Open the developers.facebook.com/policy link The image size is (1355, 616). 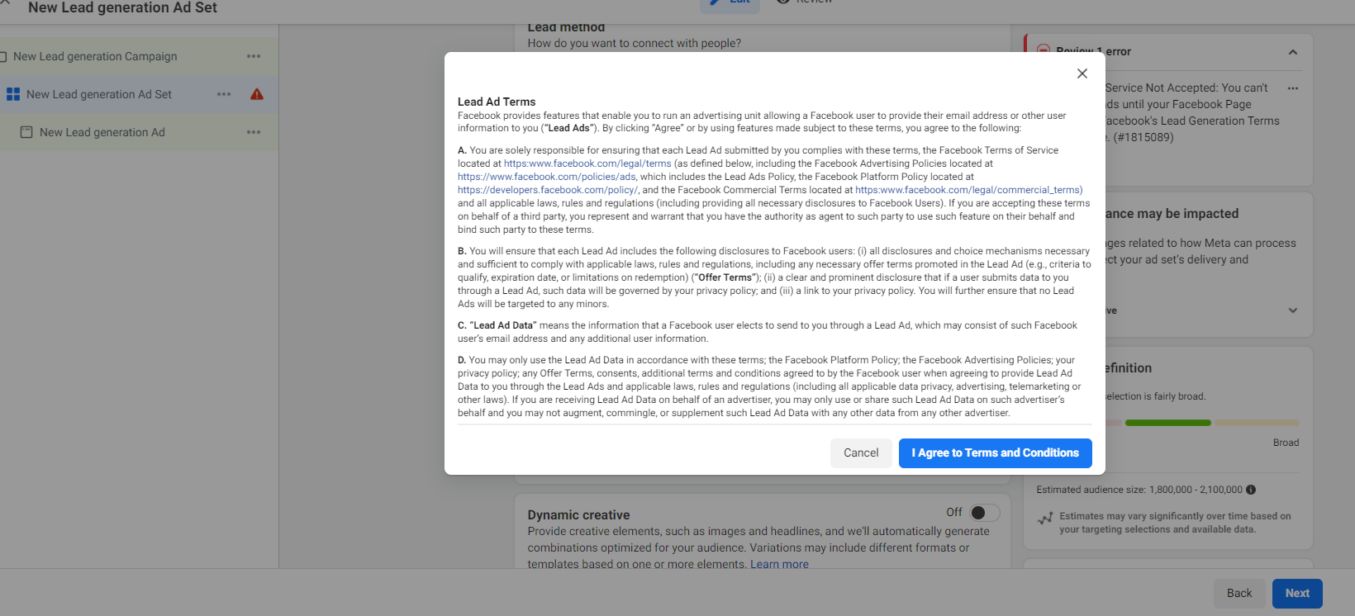pyautogui.click(x=548, y=190)
